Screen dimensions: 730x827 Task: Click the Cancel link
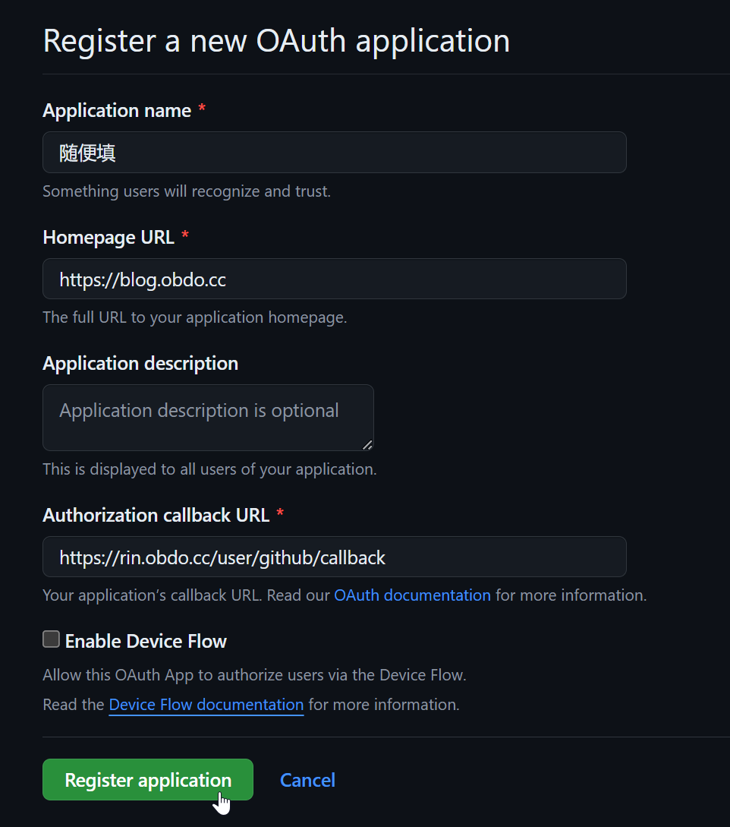coord(307,780)
